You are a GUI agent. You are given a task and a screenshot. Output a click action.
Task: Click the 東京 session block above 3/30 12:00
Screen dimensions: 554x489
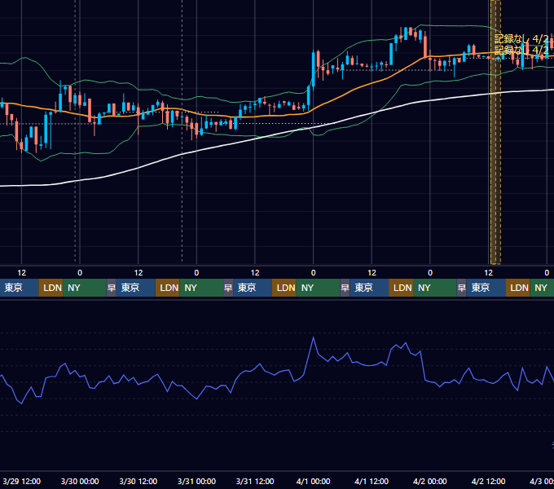(136, 288)
